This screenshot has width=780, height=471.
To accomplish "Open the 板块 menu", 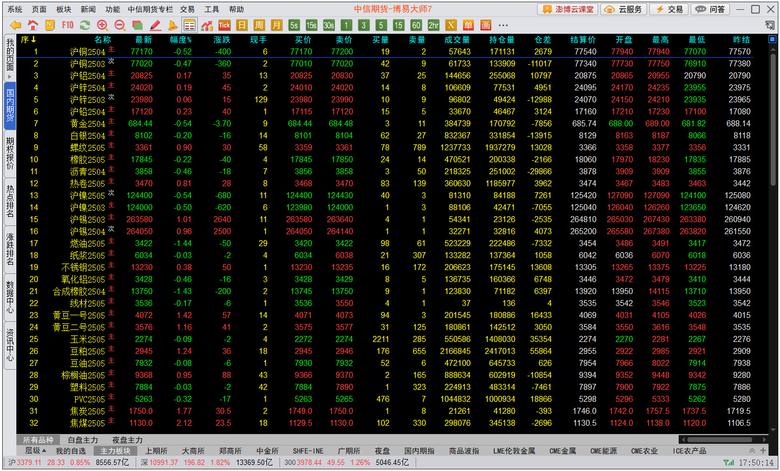I will [64, 9].
